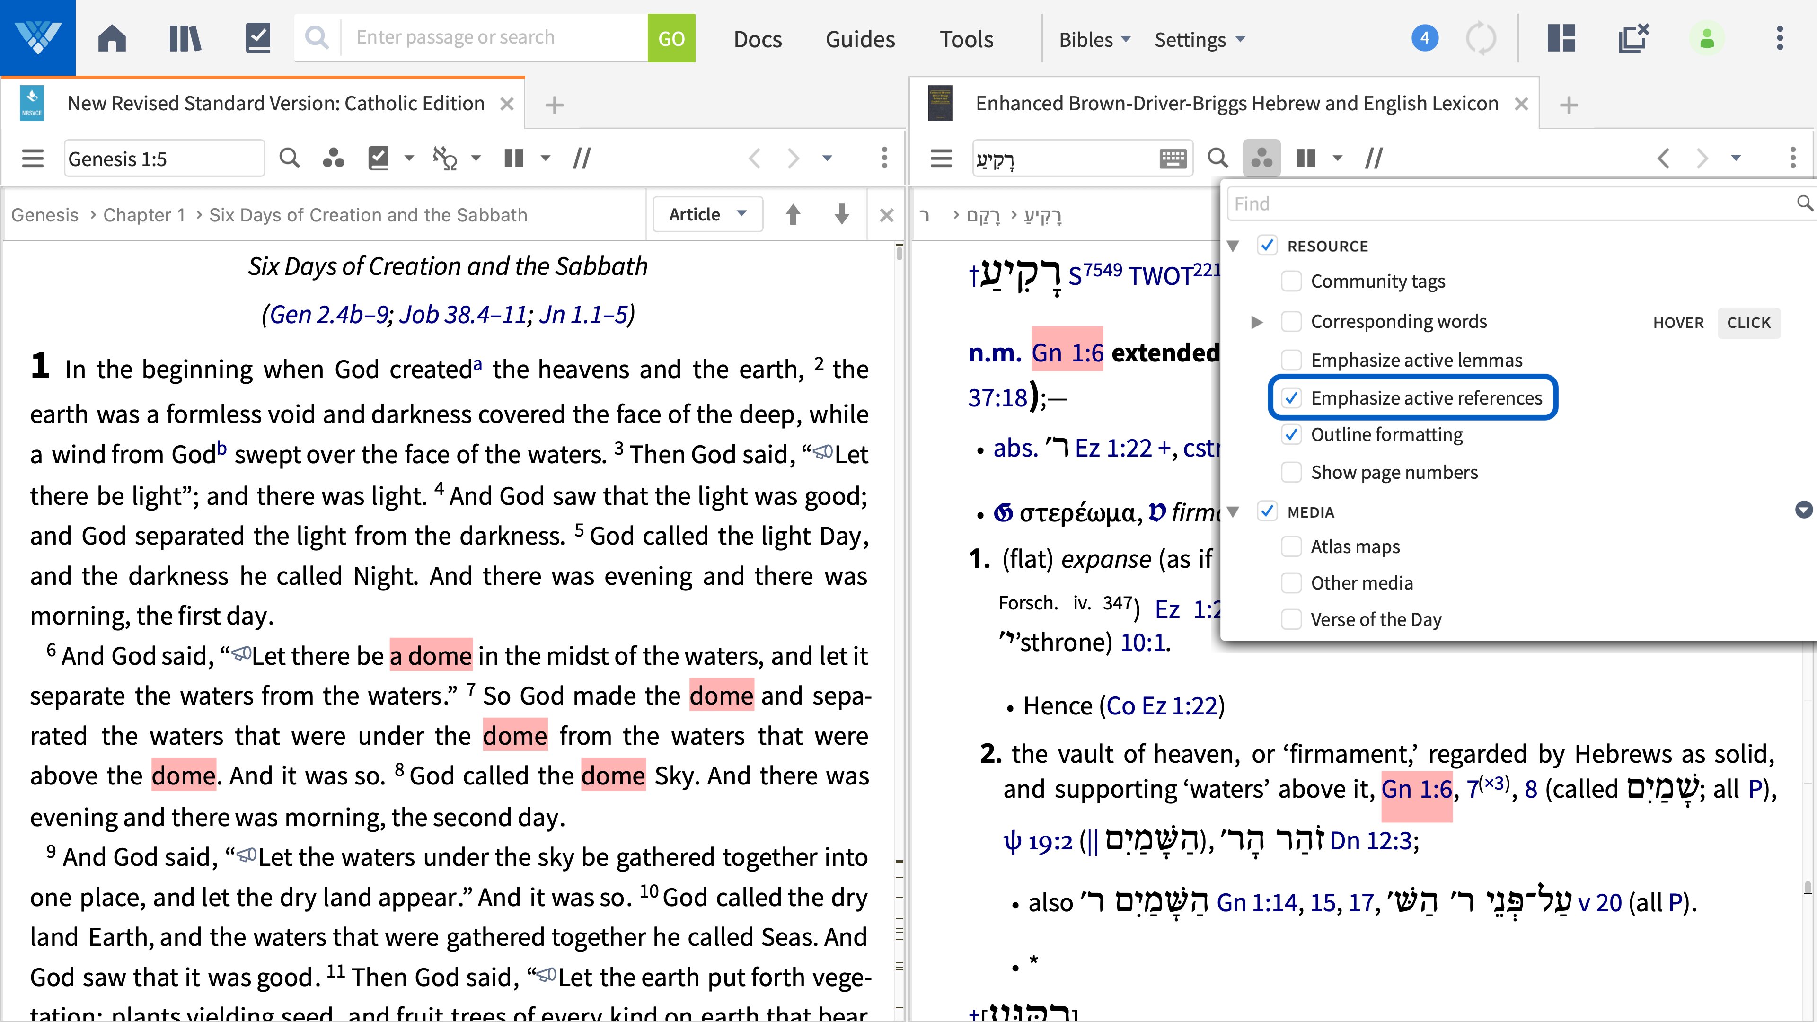This screenshot has width=1817, height=1022.
Task: Click the blue notifications badge showing 4
Action: point(1424,38)
